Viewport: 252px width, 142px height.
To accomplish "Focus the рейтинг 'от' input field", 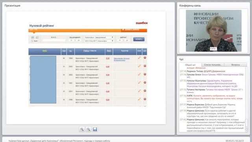I will (120, 40).
